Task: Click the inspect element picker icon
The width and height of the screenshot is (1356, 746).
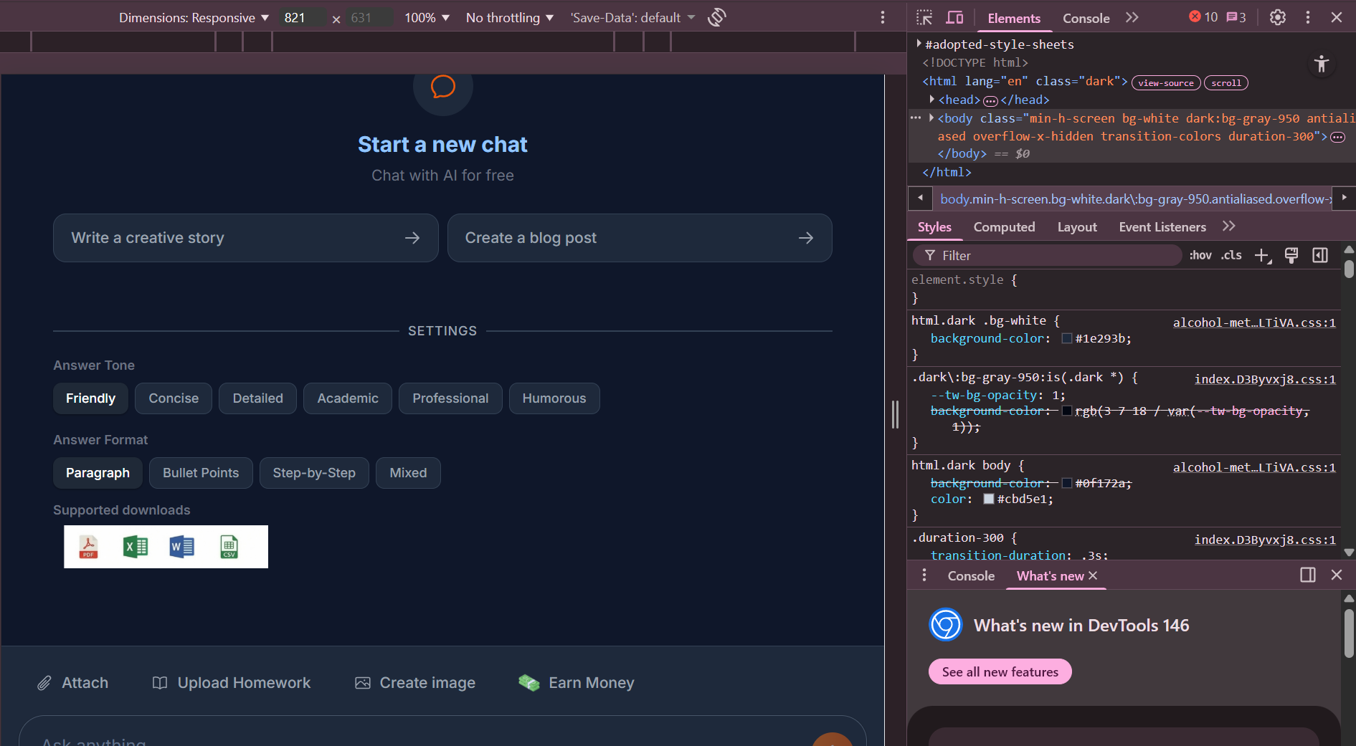Action: [924, 17]
